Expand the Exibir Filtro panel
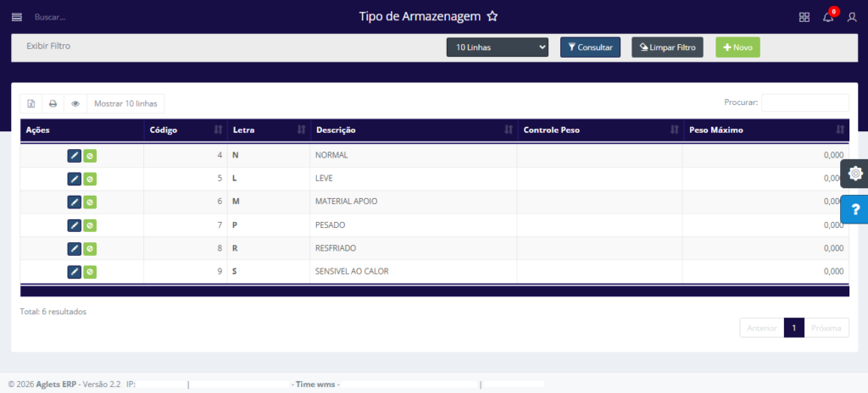The height and width of the screenshot is (393, 868). tap(48, 46)
